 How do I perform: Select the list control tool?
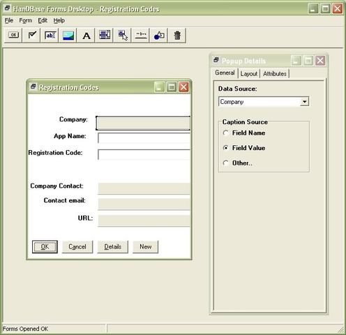pos(105,35)
